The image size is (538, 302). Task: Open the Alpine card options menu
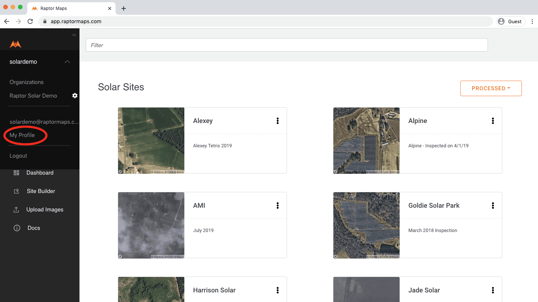click(x=493, y=121)
